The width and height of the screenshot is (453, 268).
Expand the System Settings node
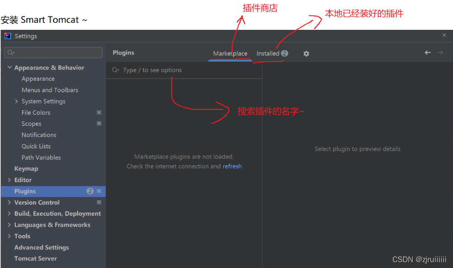pos(17,101)
